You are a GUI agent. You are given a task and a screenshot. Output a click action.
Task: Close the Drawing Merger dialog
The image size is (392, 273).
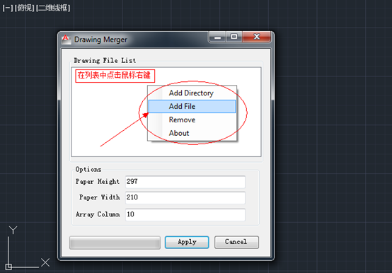pos(257,37)
